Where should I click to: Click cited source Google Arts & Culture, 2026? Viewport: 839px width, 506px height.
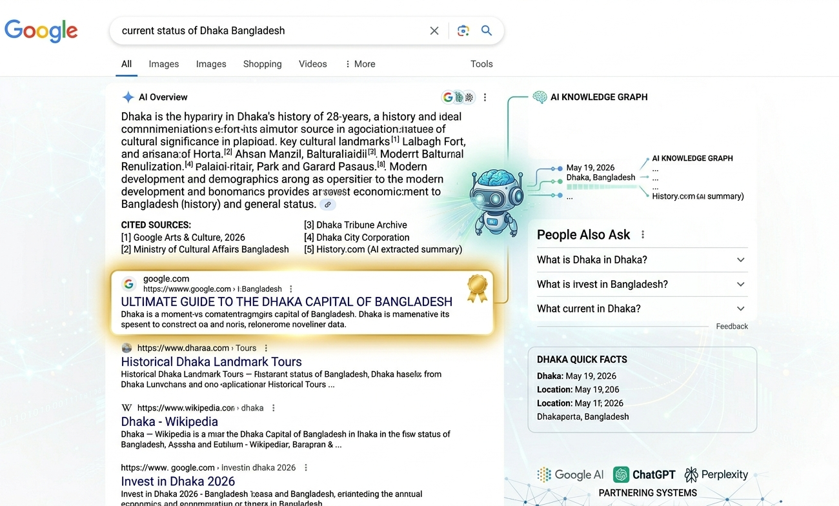(183, 238)
